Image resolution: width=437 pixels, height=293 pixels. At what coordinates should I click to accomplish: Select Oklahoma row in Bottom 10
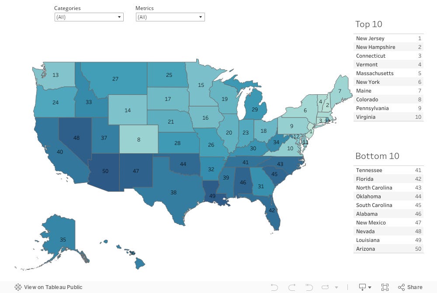pyautogui.click(x=388, y=196)
